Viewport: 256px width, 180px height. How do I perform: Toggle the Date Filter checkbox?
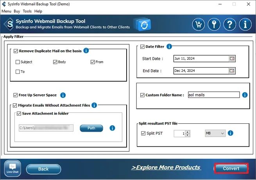(x=142, y=46)
